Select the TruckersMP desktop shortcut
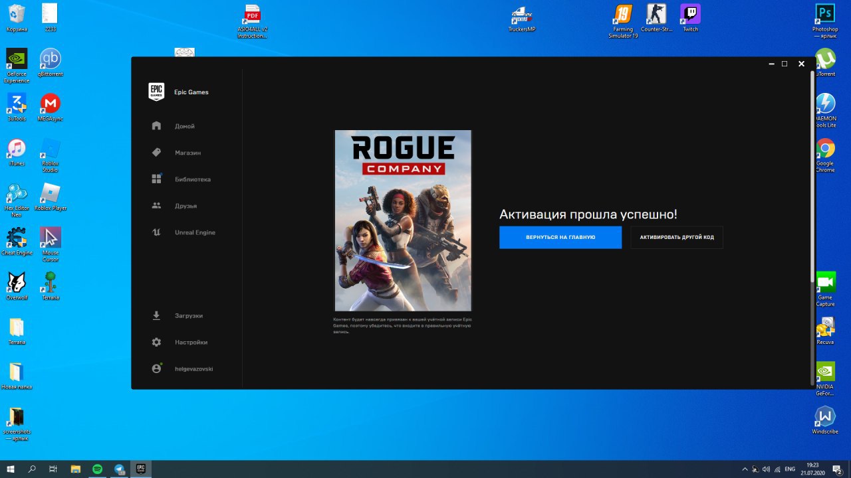This screenshot has width=851, height=478. [522, 18]
